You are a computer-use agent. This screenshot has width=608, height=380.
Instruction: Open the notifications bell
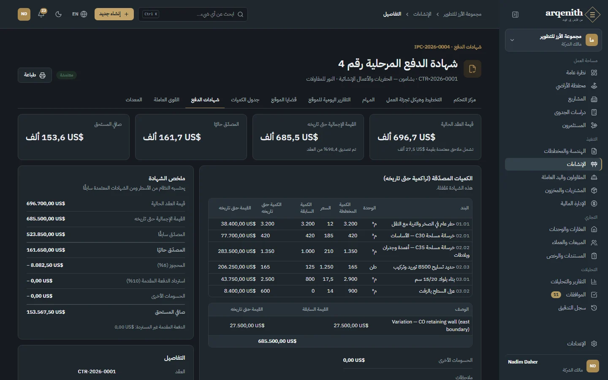point(41,14)
